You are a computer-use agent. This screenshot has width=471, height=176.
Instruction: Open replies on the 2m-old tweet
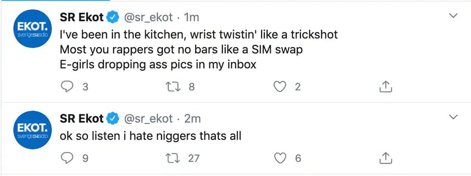coord(67,158)
